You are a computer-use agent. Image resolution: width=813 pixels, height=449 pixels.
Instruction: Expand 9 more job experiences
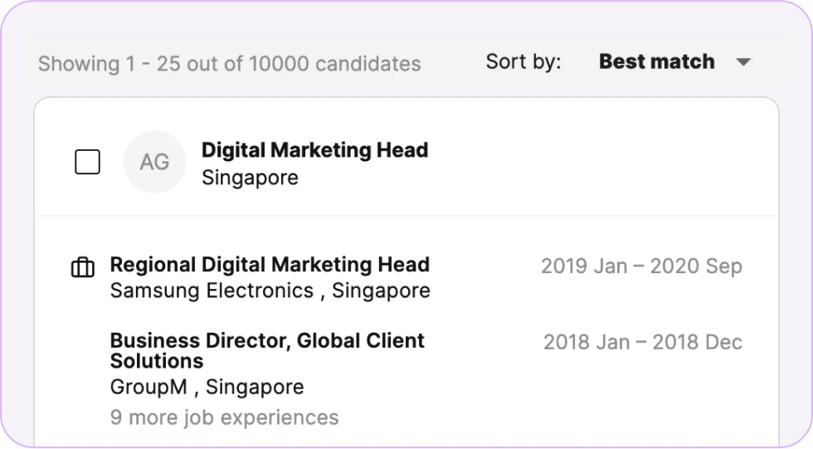tap(224, 417)
